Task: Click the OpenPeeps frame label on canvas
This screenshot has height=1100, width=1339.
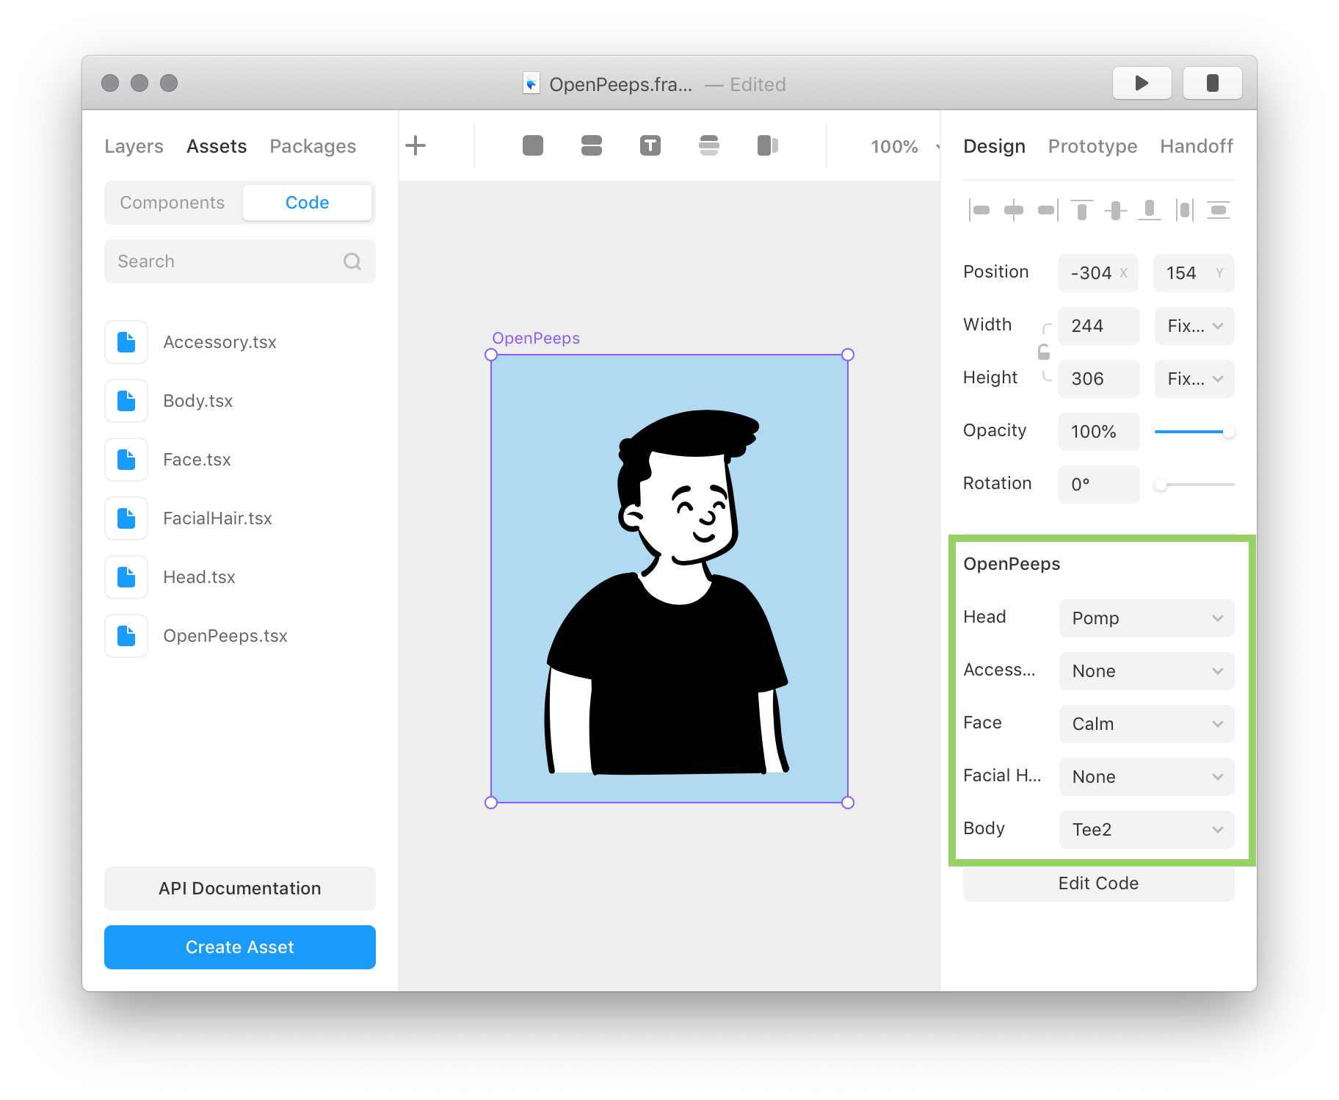Action: [x=536, y=339]
